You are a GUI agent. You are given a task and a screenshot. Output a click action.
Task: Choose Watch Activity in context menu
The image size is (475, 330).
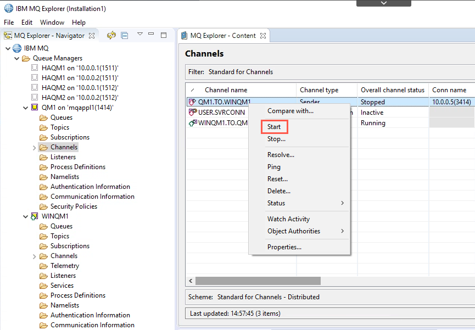click(299, 219)
